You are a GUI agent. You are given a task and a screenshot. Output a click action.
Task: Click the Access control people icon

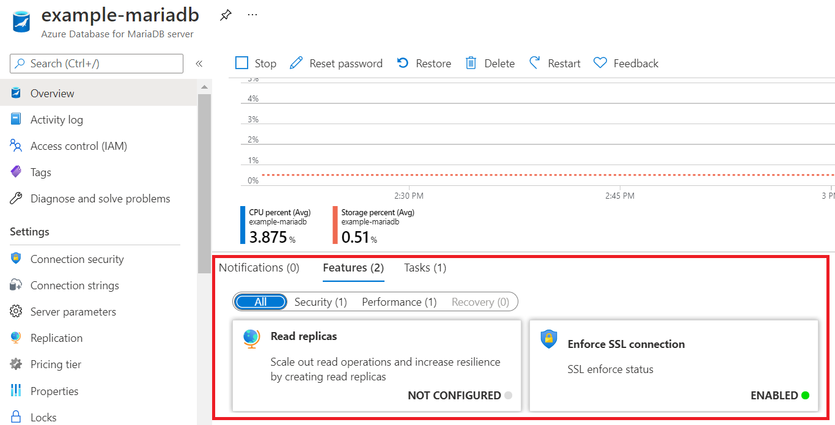[x=16, y=146]
